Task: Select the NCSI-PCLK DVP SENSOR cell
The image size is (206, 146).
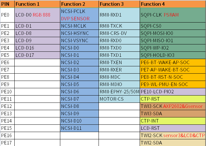Action: click(x=79, y=15)
